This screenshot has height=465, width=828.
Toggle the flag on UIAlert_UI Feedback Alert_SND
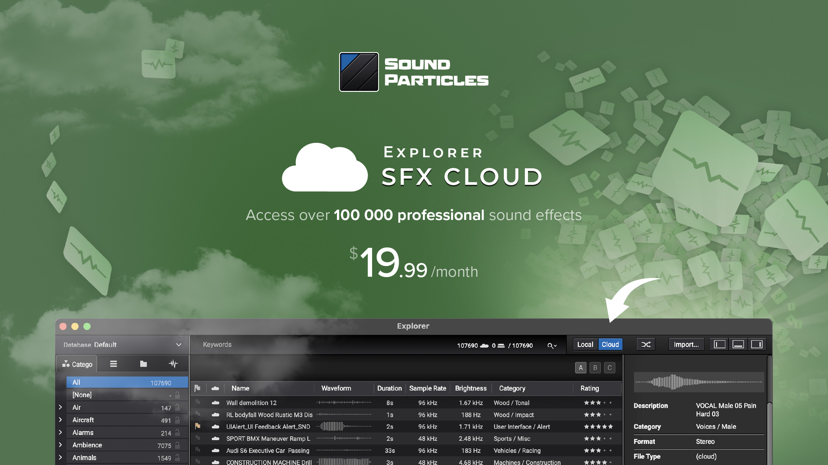[x=198, y=426]
